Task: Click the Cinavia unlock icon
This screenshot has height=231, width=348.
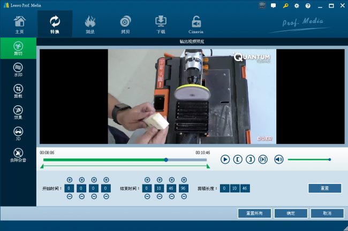Action: point(196,24)
